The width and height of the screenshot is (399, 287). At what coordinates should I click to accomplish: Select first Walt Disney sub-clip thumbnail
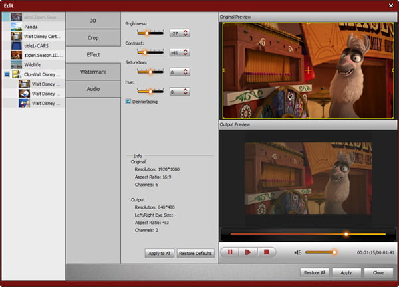pos(24,84)
